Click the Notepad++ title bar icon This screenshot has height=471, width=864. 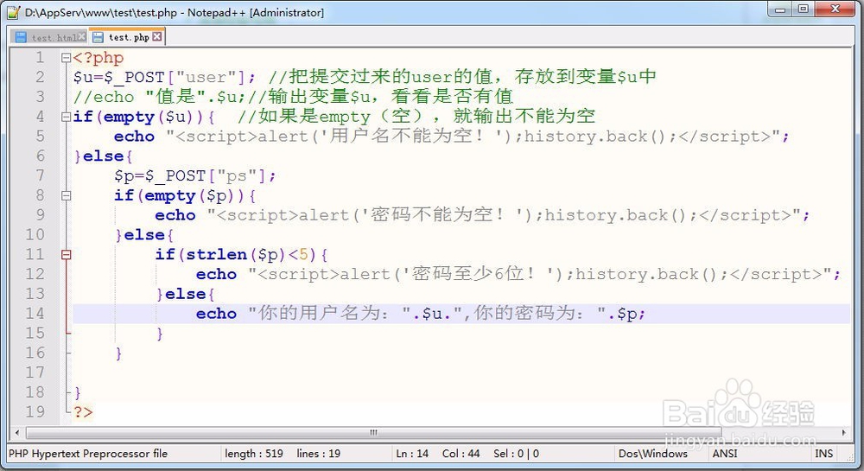click(13, 12)
